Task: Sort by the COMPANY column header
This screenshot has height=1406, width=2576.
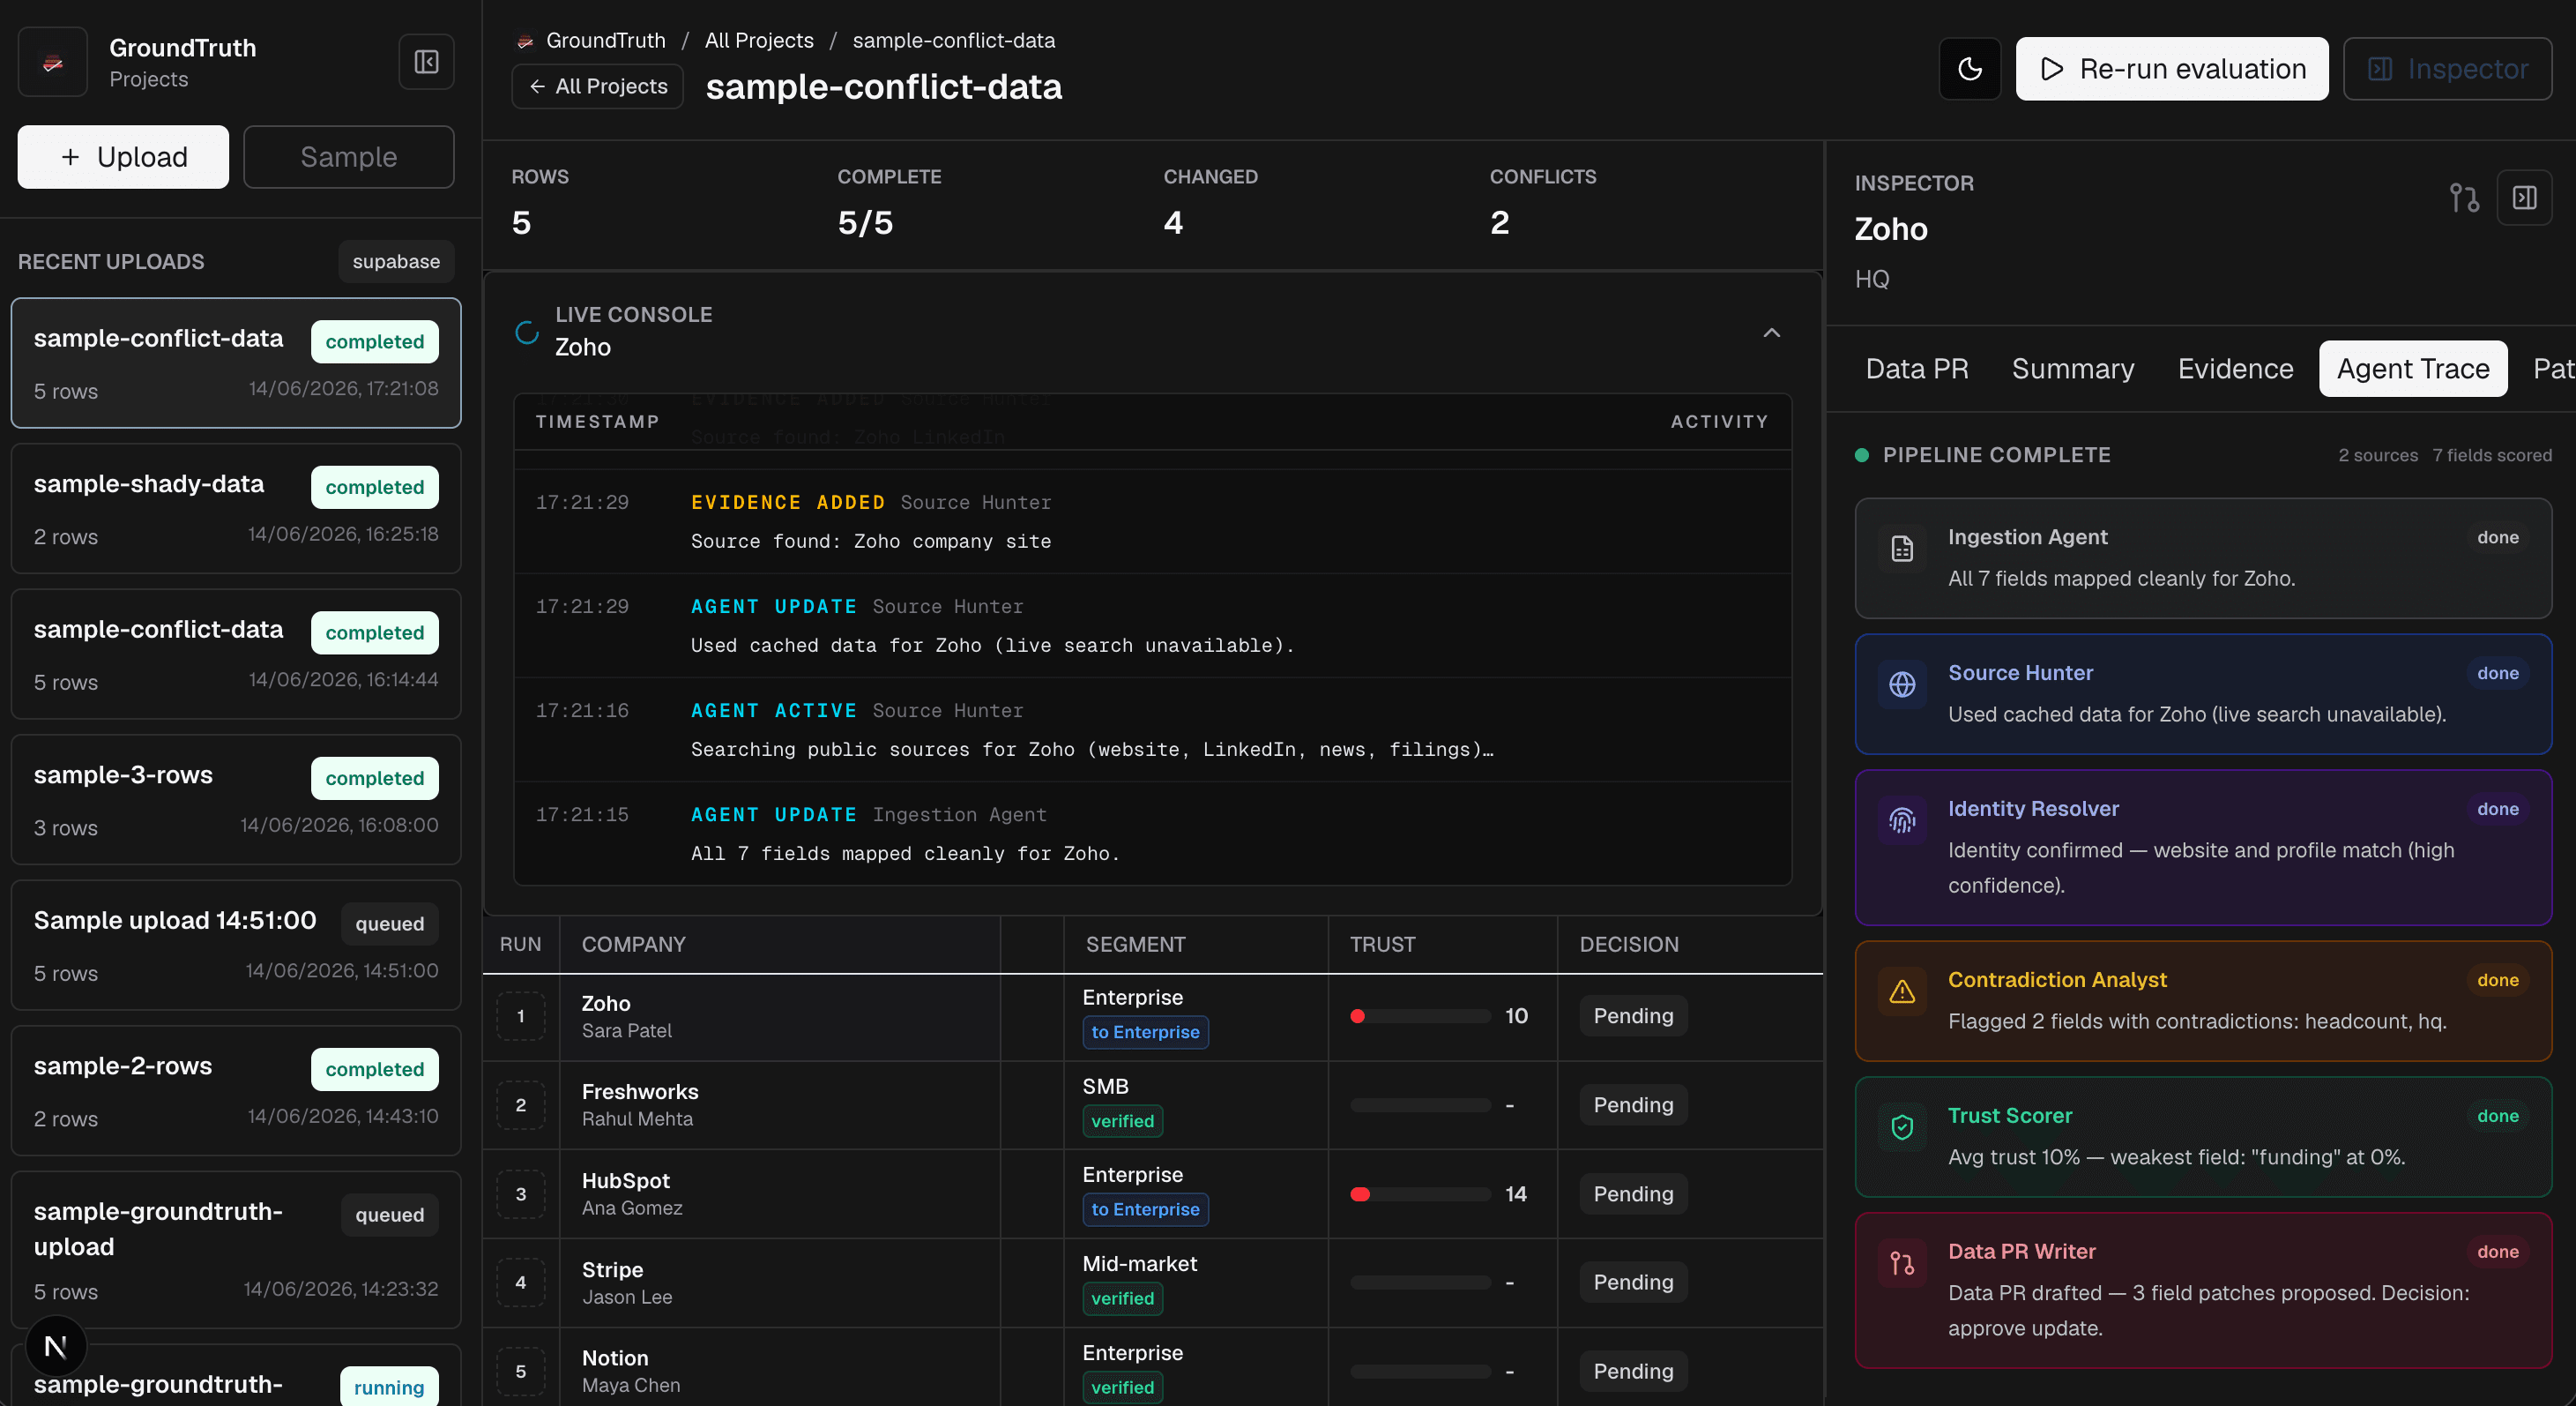Action: [634, 945]
